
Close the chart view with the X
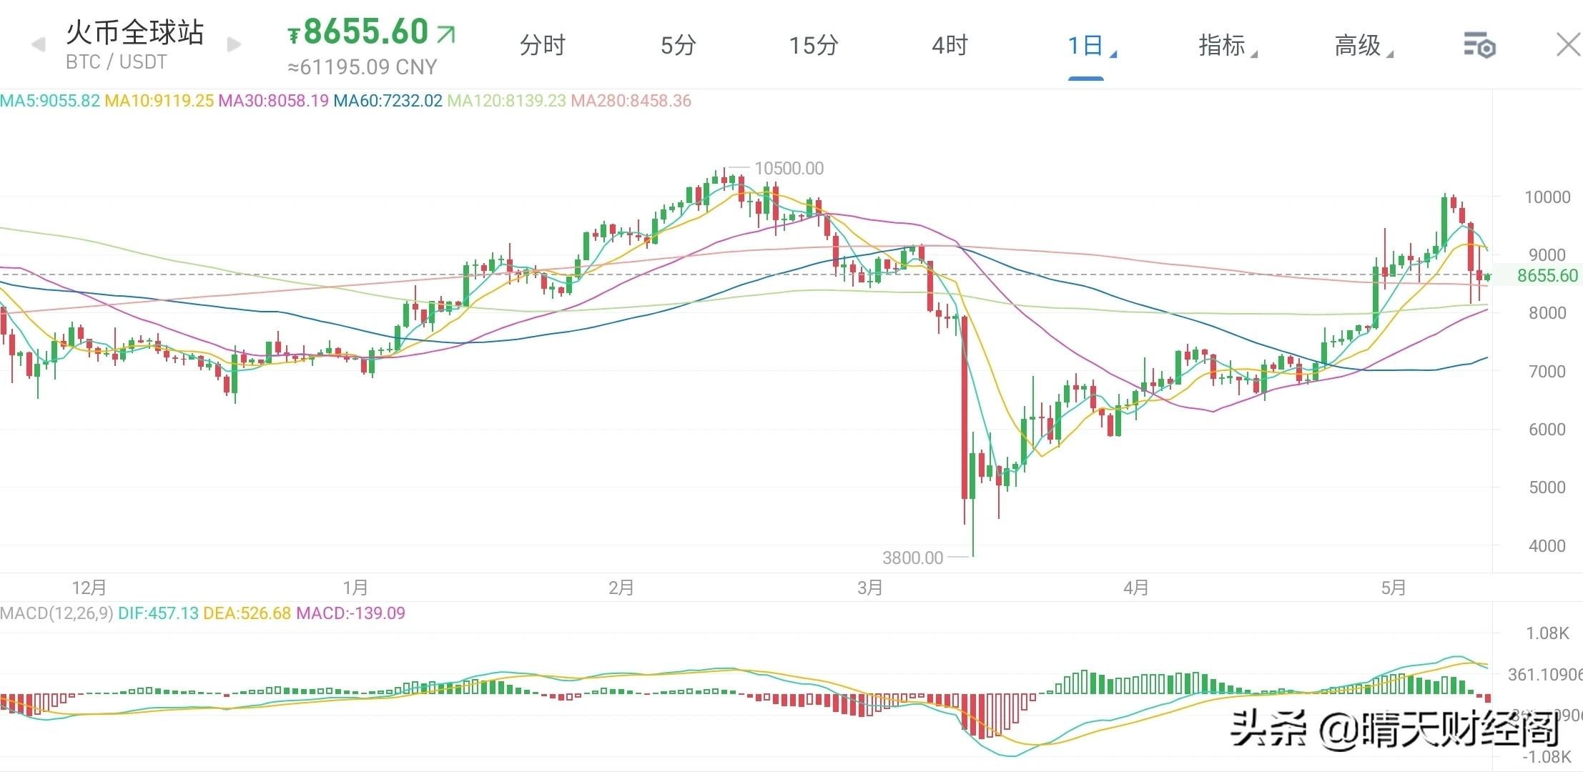tap(1567, 45)
